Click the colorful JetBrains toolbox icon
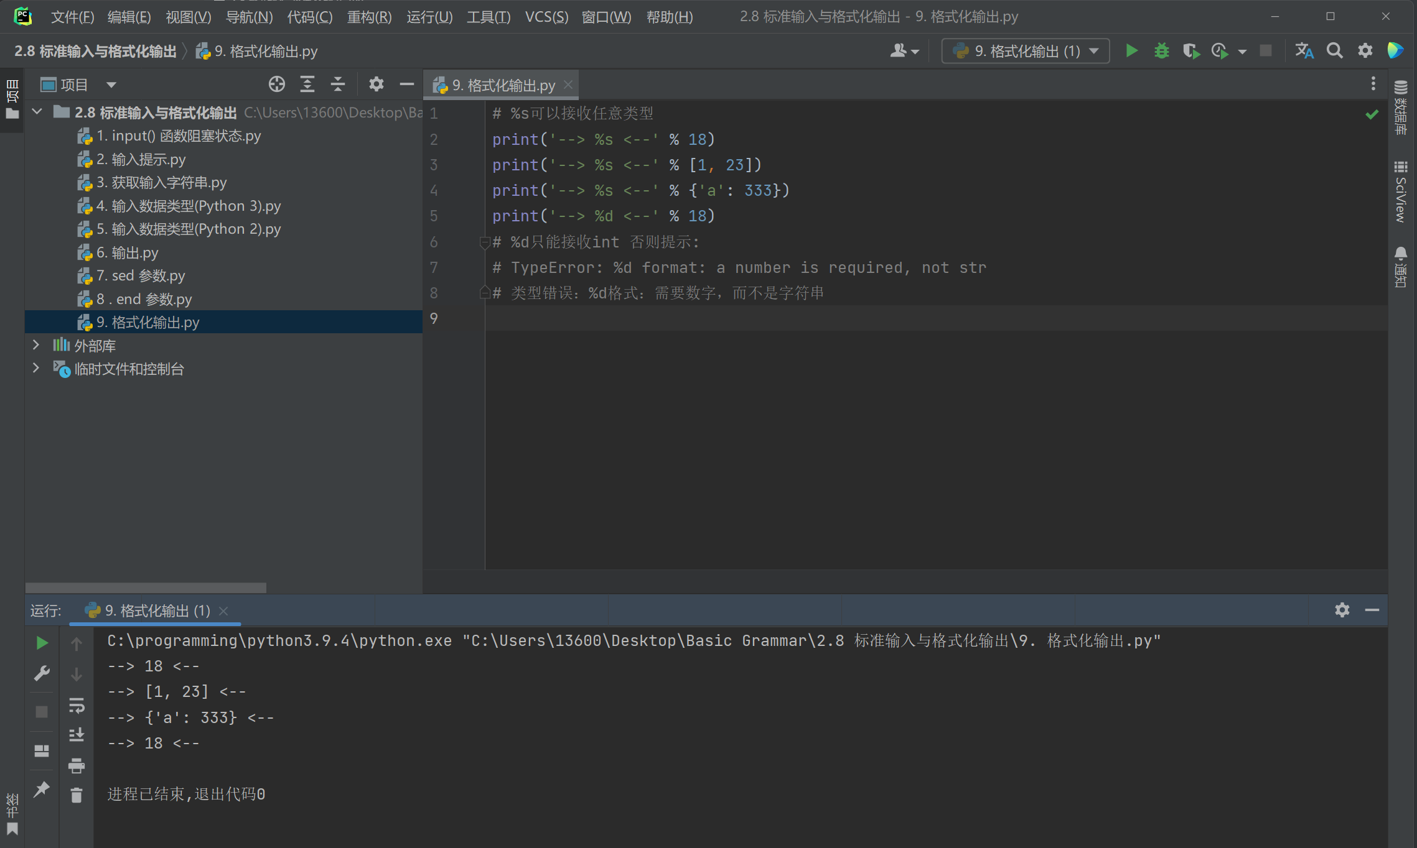1417x848 pixels. coord(1395,51)
